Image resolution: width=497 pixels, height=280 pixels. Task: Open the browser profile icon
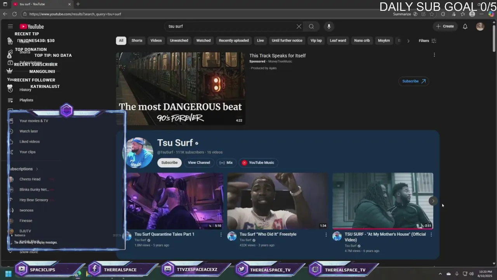coord(472,14)
